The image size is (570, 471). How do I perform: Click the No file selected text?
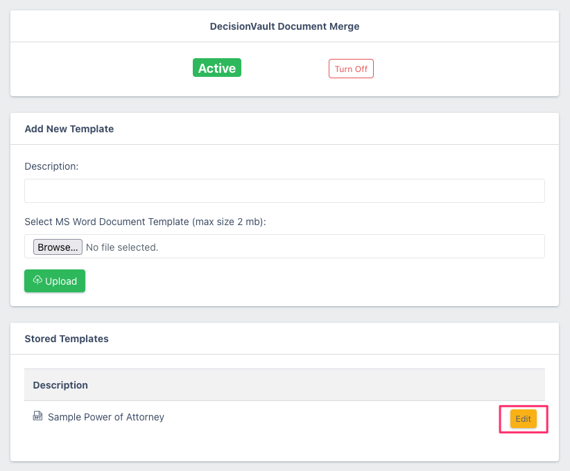click(x=122, y=247)
